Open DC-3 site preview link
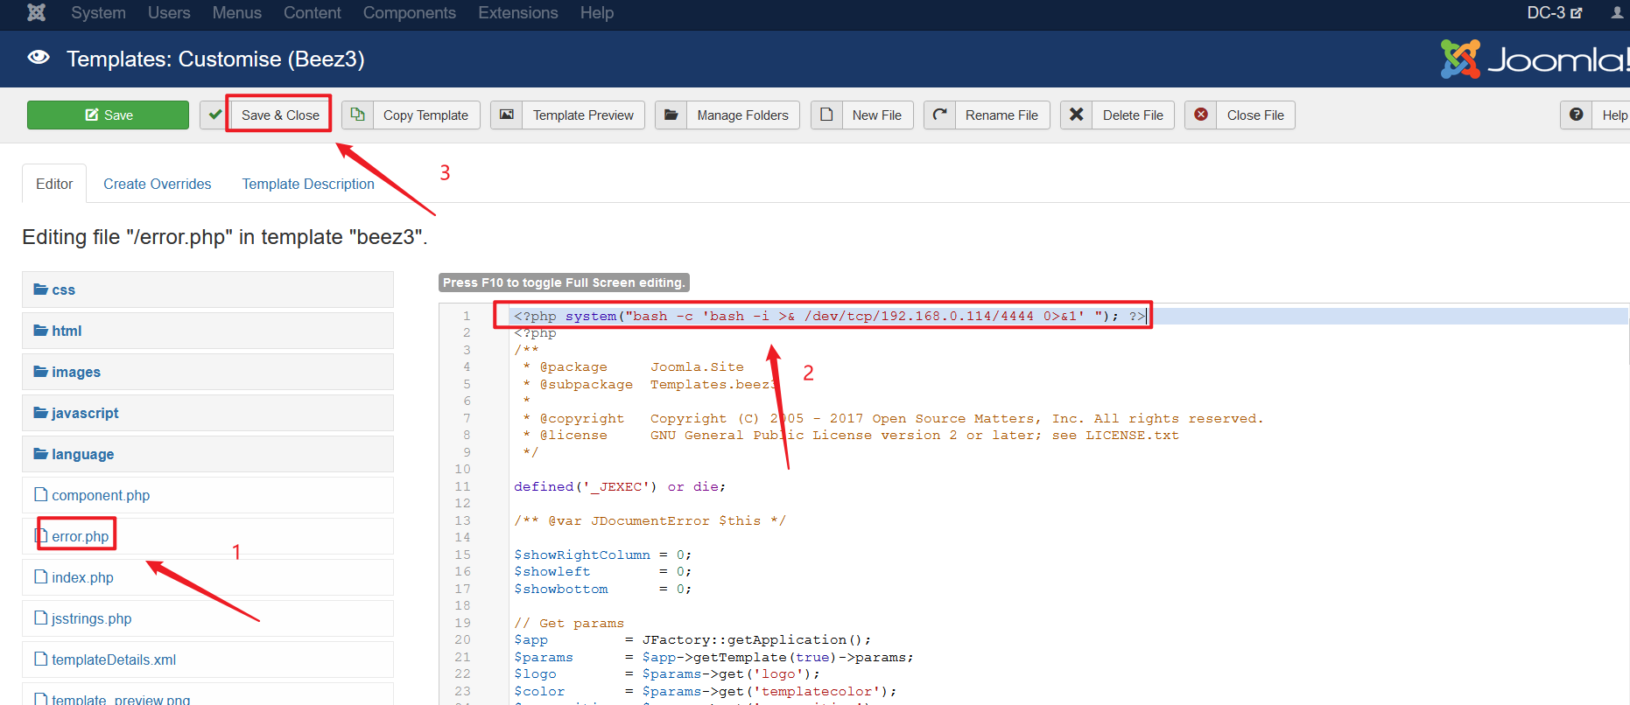This screenshot has width=1630, height=705. click(1555, 13)
